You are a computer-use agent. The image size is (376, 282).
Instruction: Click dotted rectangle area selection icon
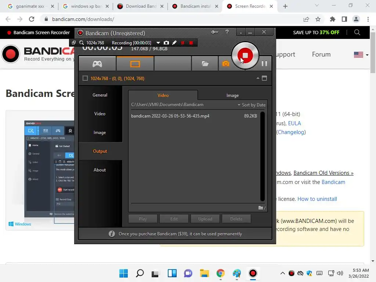pyautogui.click(x=85, y=79)
